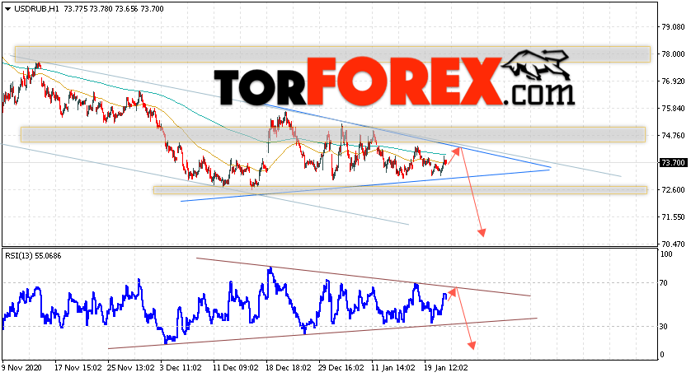Click the 29 Dec 16:02 time label
691x377 pixels.
pos(341,367)
